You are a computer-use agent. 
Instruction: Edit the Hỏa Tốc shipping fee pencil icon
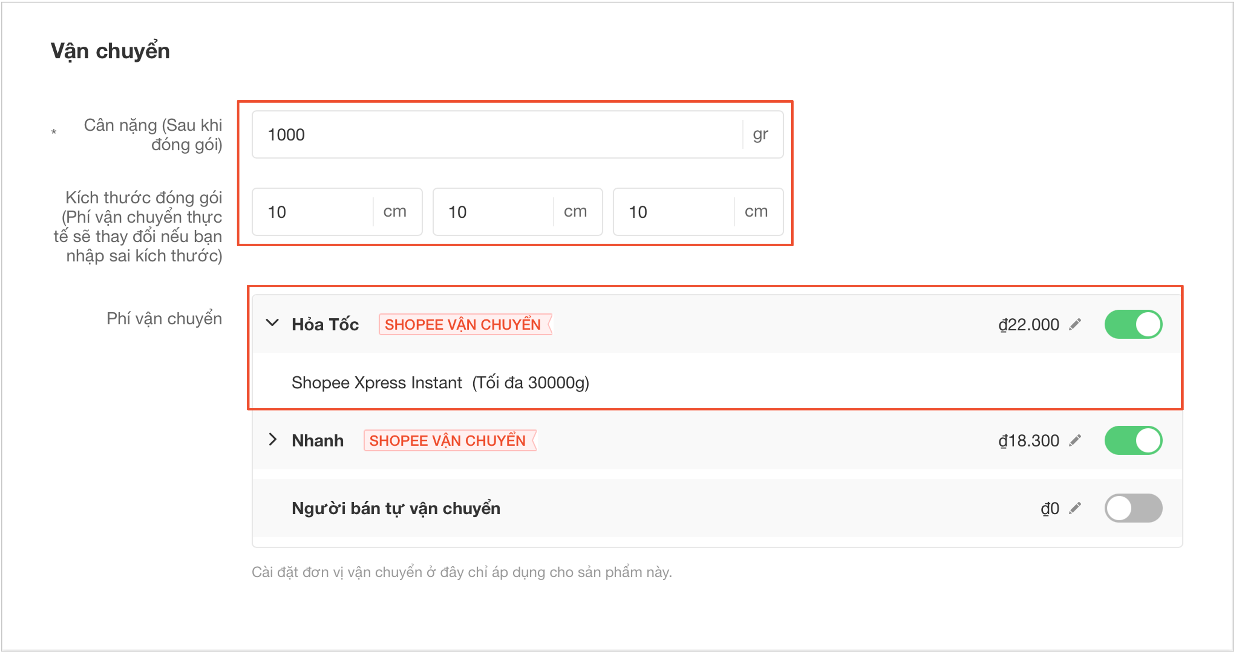tap(1075, 325)
